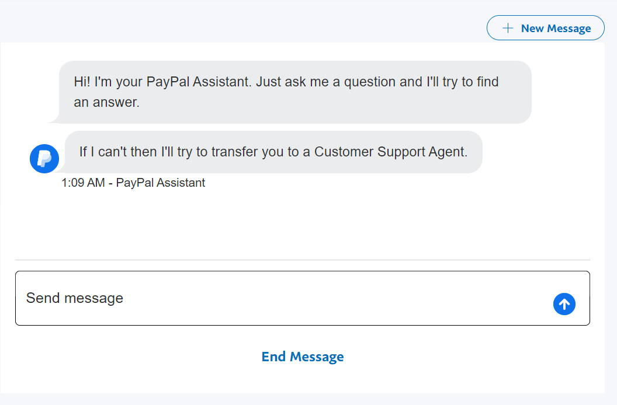
Task: Click the "Hi! I'm your PayPal Assistant" bubble
Action: pyautogui.click(x=295, y=92)
